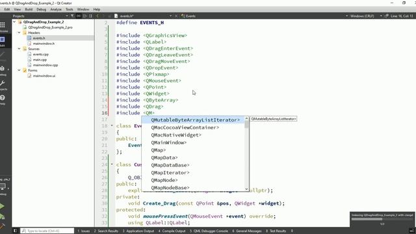Image resolution: width=416 pixels, height=234 pixels.
Task: Click the file encoding icon near Line/Col
Action: (386, 16)
